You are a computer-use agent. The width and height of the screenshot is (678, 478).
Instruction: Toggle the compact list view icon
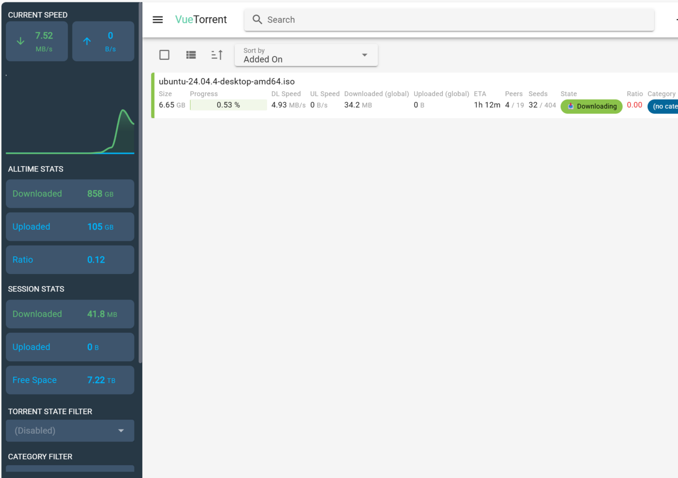point(191,55)
